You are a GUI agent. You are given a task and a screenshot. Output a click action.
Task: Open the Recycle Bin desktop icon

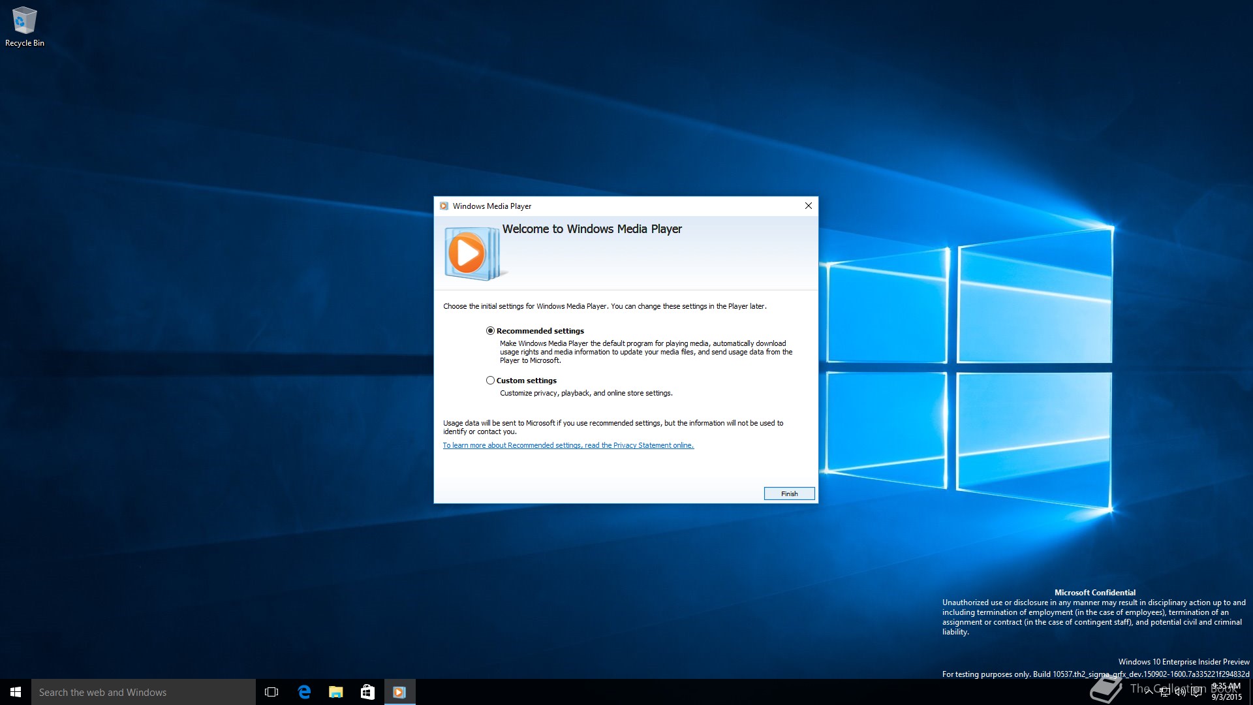tap(24, 26)
